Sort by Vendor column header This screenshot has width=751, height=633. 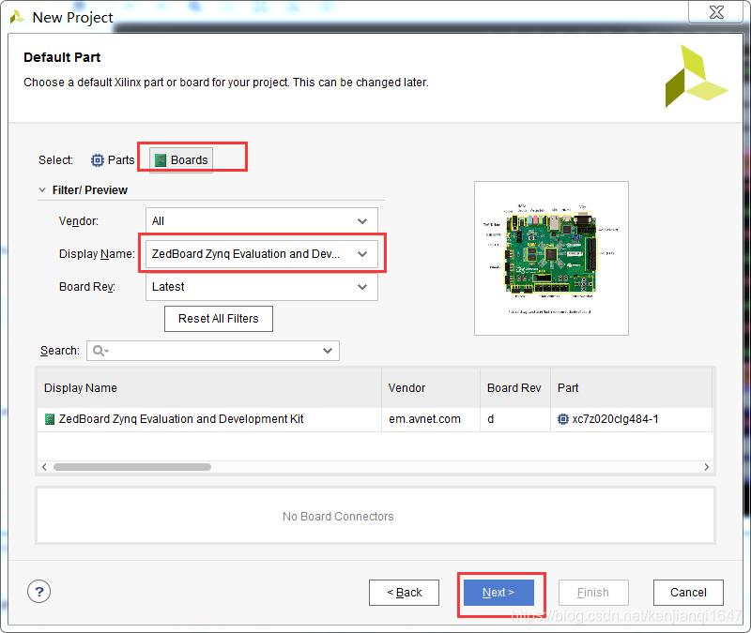pos(431,388)
